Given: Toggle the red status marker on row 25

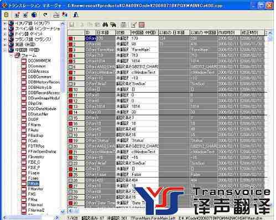Looking at the screenshot, I should [x=70, y=175].
